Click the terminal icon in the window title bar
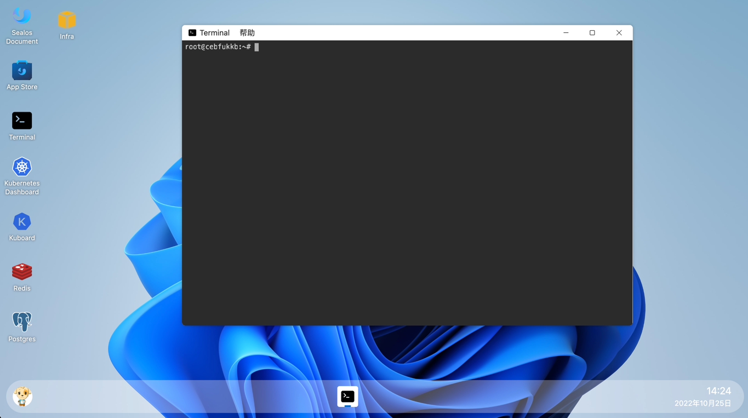 [192, 33]
